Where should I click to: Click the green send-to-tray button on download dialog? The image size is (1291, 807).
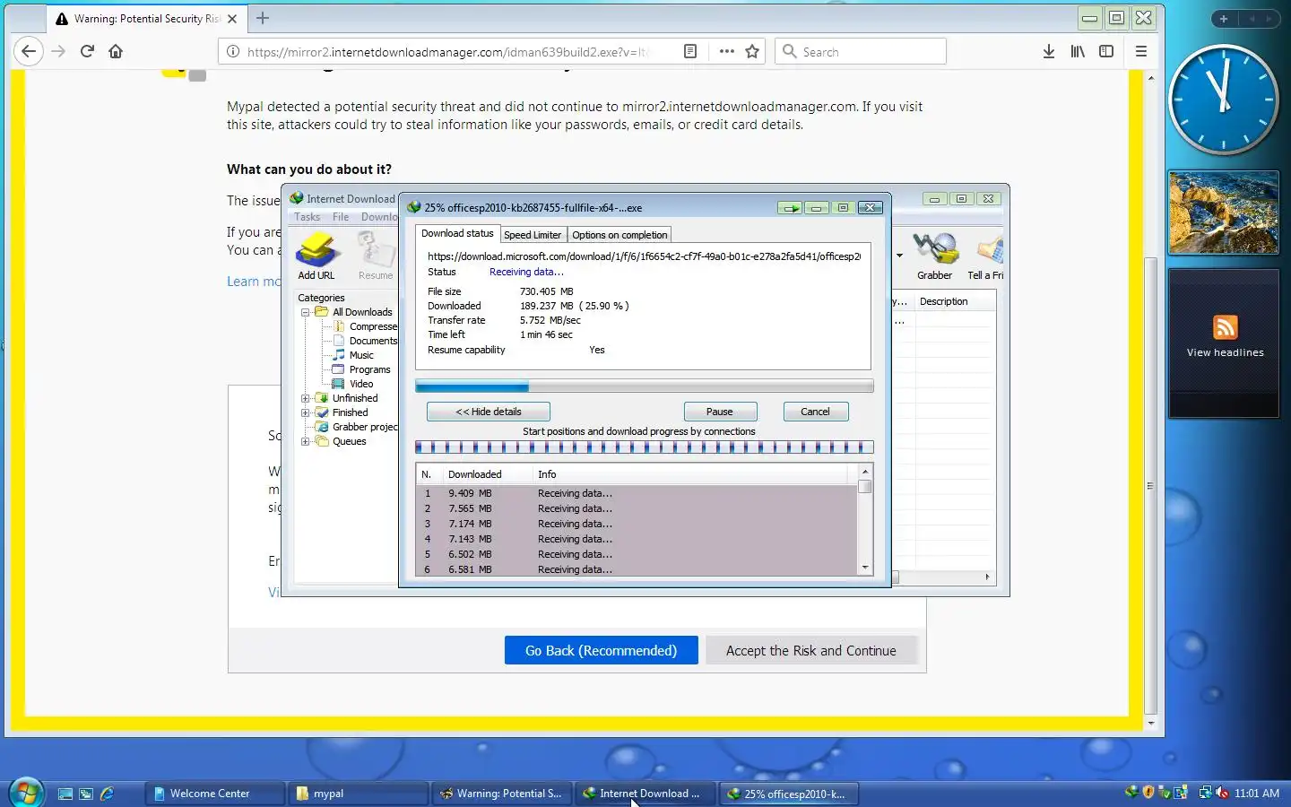pyautogui.click(x=790, y=207)
